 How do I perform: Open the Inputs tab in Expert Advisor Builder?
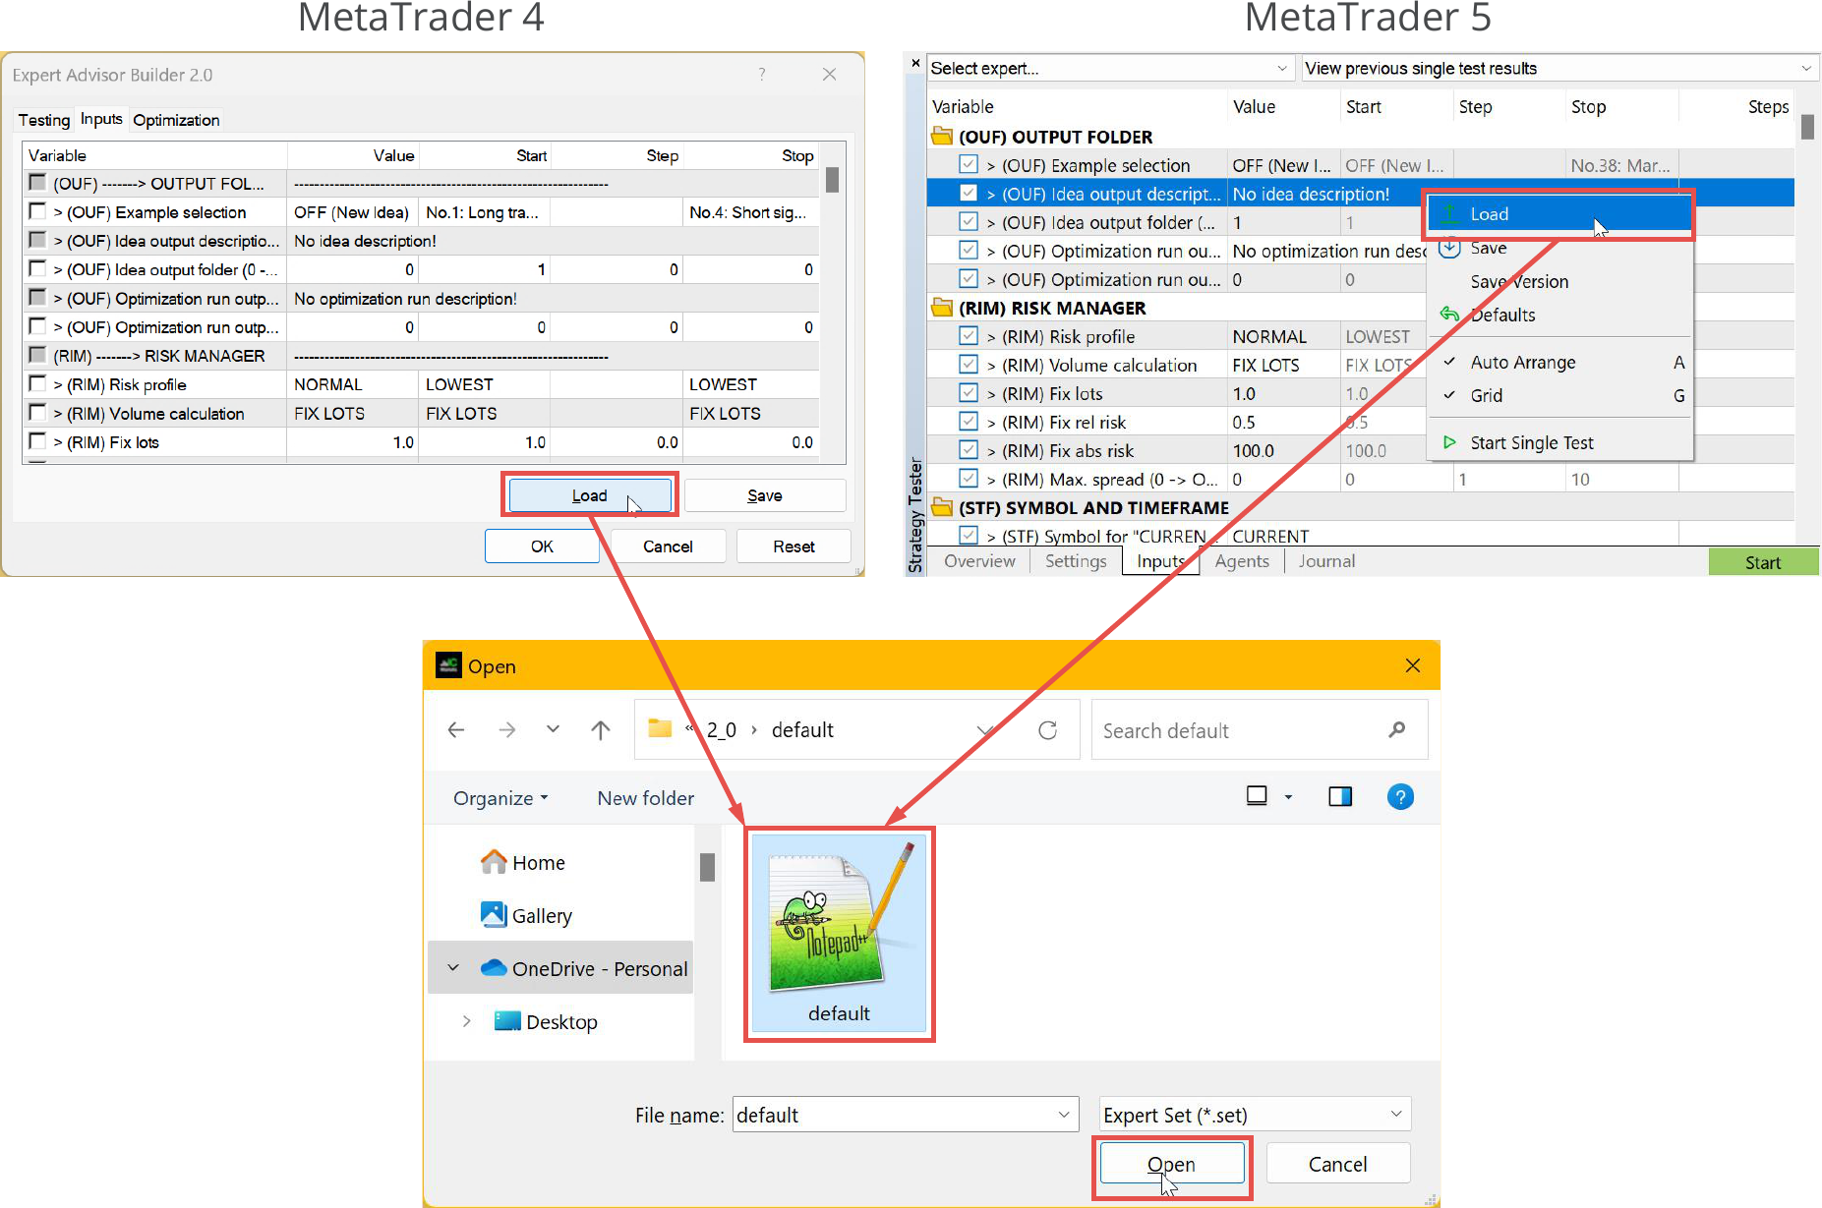tap(101, 119)
